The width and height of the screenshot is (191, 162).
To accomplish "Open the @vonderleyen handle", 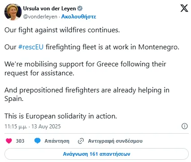I will point(40,17).
